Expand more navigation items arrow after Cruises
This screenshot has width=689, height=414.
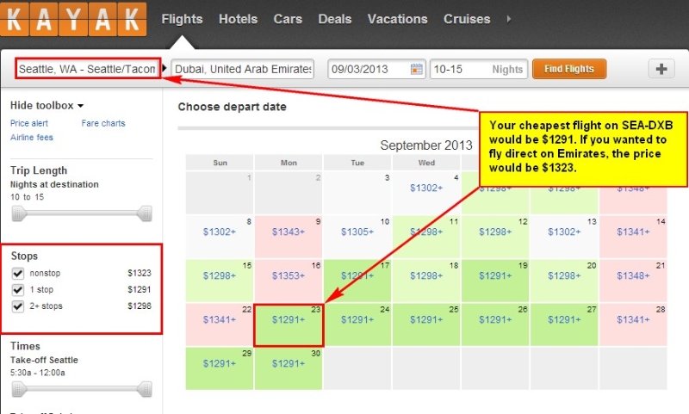click(509, 19)
